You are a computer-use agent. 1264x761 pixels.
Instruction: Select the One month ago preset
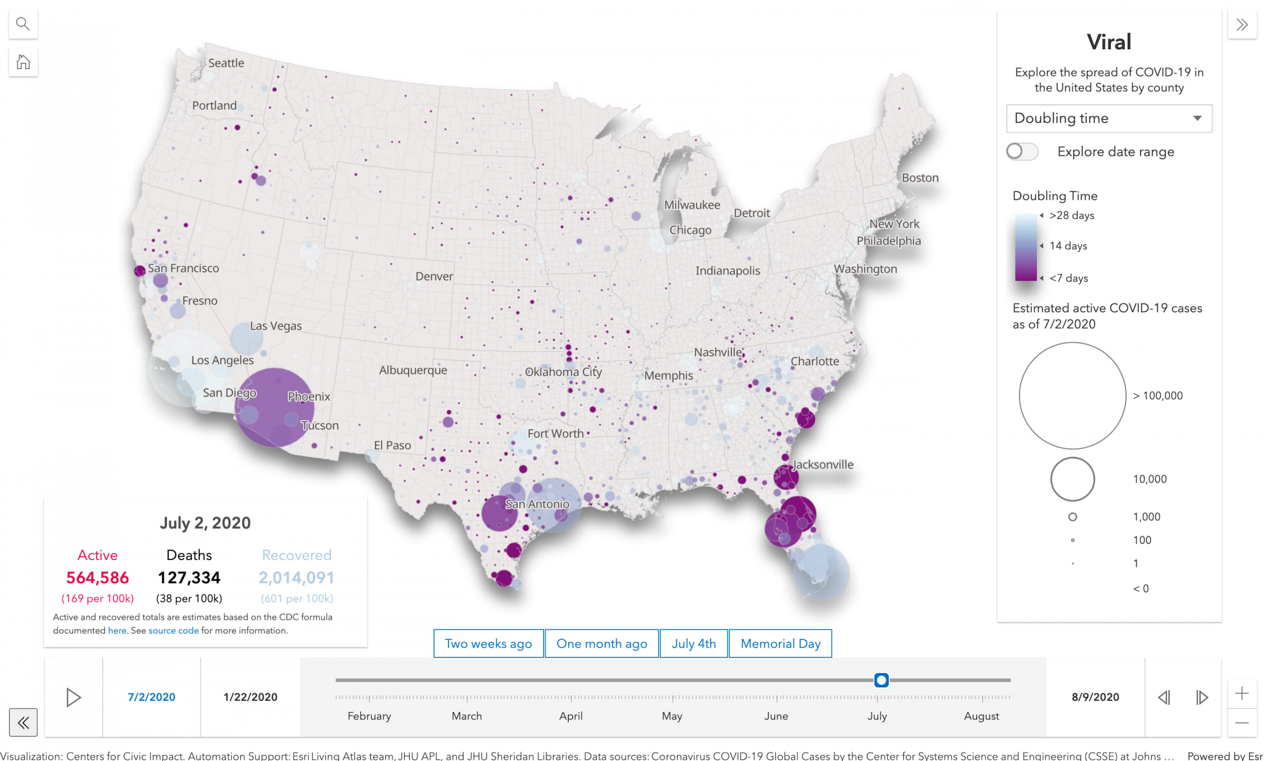tap(601, 644)
